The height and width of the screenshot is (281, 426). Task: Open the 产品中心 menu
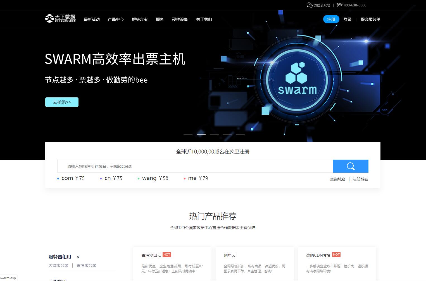pos(116,19)
